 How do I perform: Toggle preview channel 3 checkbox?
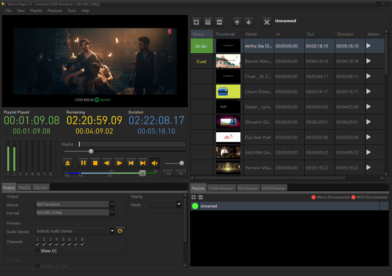pos(50,244)
